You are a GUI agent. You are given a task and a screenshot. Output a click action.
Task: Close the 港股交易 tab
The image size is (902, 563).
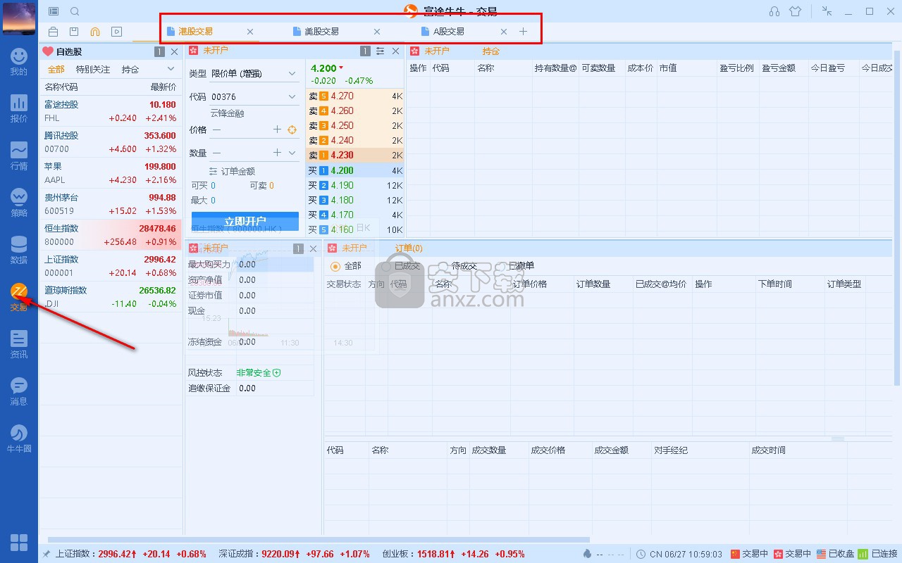(x=250, y=32)
